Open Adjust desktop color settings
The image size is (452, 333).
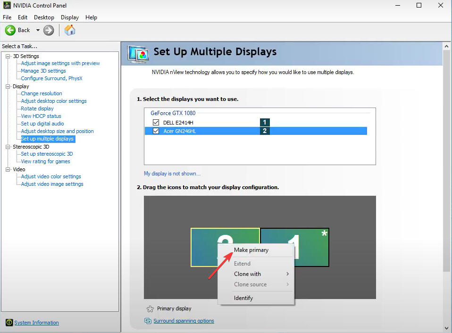click(54, 101)
